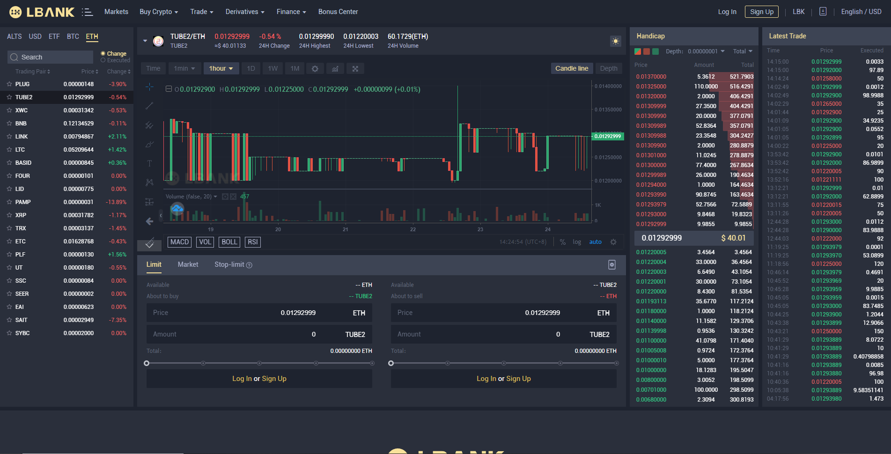The width and height of the screenshot is (891, 454).
Task: Collapse the chart OHLC legend
Action: [169, 89]
